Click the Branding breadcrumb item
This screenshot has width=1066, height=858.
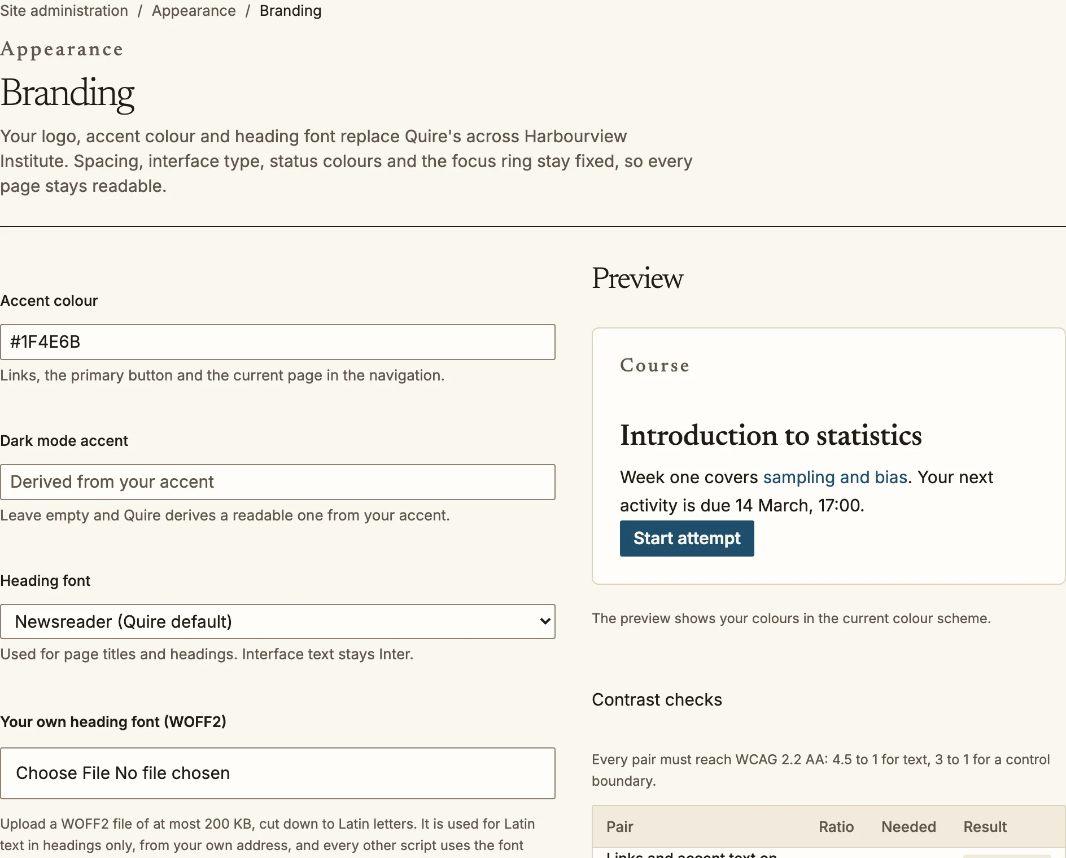tap(290, 11)
